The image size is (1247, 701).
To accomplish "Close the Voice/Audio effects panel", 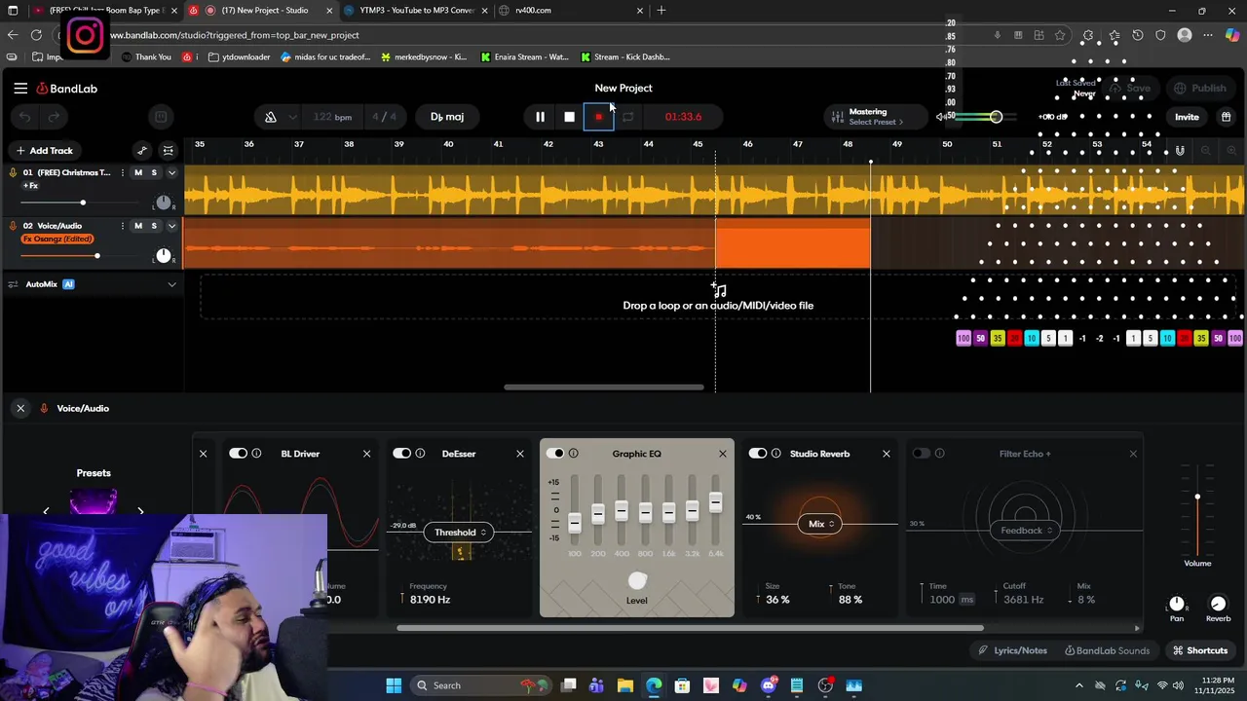I will click(x=20, y=408).
